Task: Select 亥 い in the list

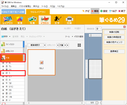Action: point(12,100)
